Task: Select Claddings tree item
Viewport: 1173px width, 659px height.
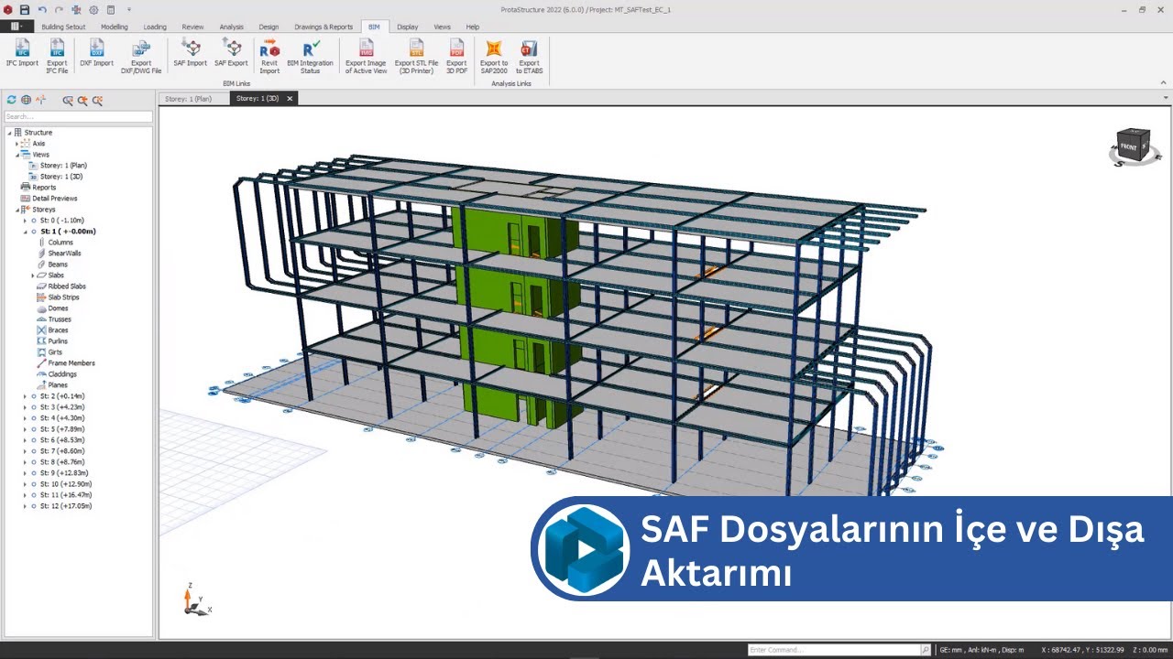Action: click(x=62, y=374)
